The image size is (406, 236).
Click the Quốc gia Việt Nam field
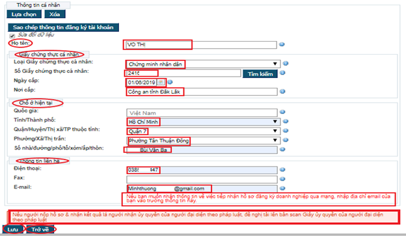(x=202, y=113)
